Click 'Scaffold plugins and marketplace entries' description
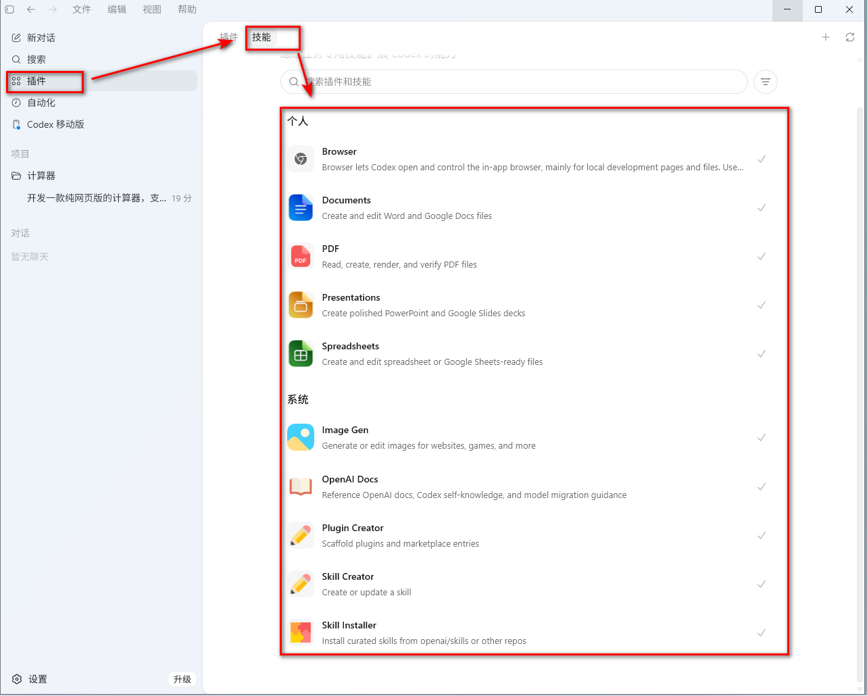 pyautogui.click(x=401, y=544)
